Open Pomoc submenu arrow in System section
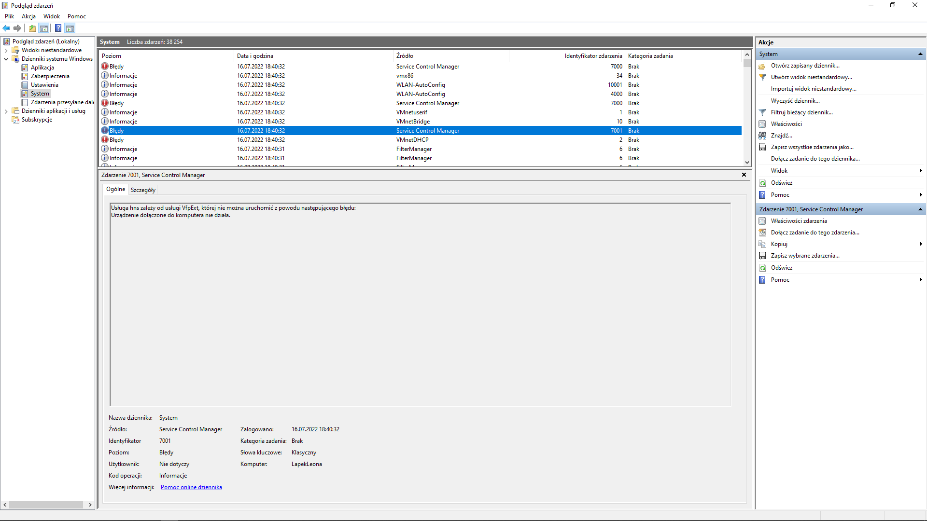 [921, 195]
